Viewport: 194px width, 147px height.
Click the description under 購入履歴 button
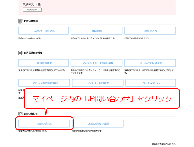point(93,38)
